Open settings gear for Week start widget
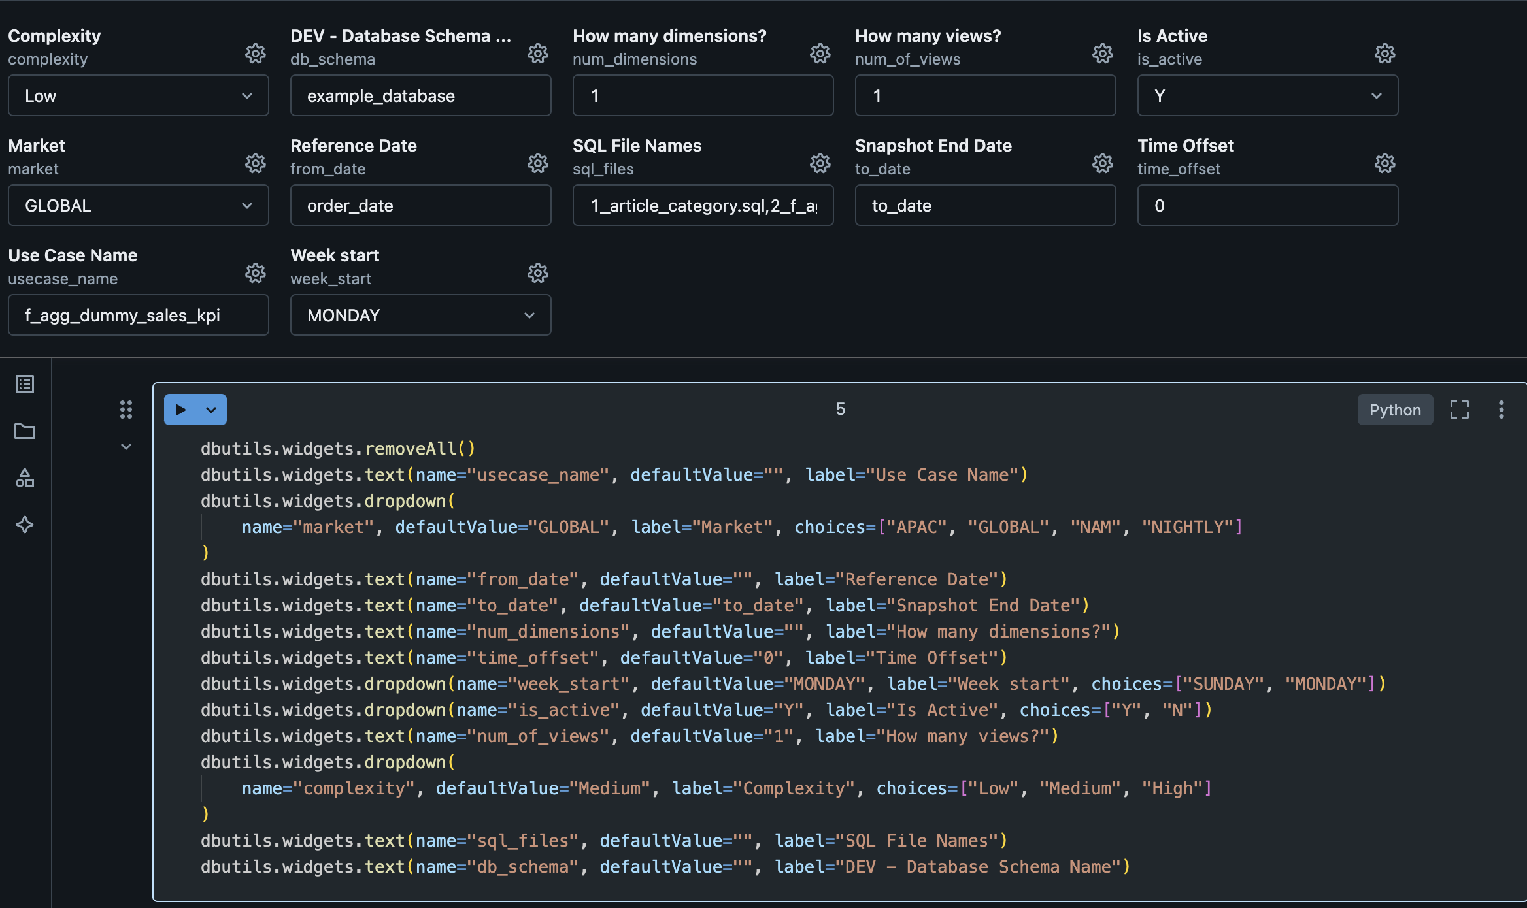The width and height of the screenshot is (1527, 908). click(x=537, y=273)
